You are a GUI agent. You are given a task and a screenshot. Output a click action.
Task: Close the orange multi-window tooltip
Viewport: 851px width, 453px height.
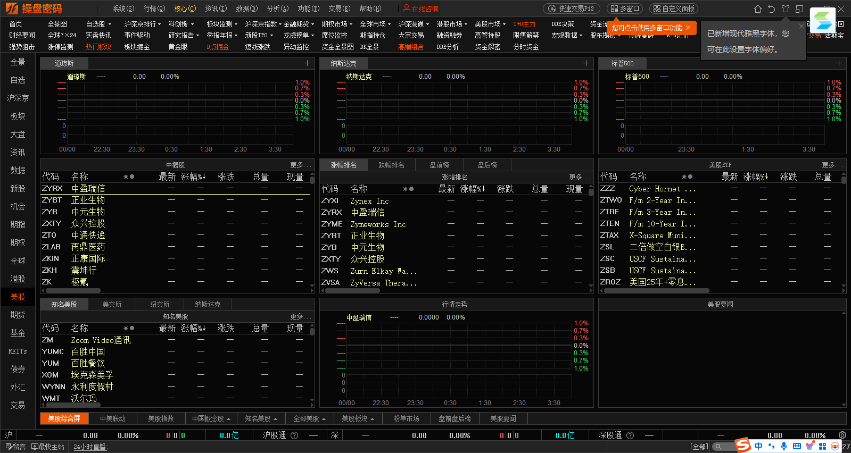(688, 28)
